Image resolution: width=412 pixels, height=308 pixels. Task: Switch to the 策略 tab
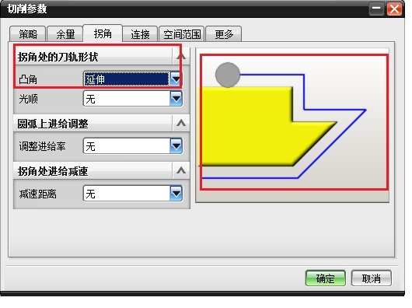pos(28,34)
